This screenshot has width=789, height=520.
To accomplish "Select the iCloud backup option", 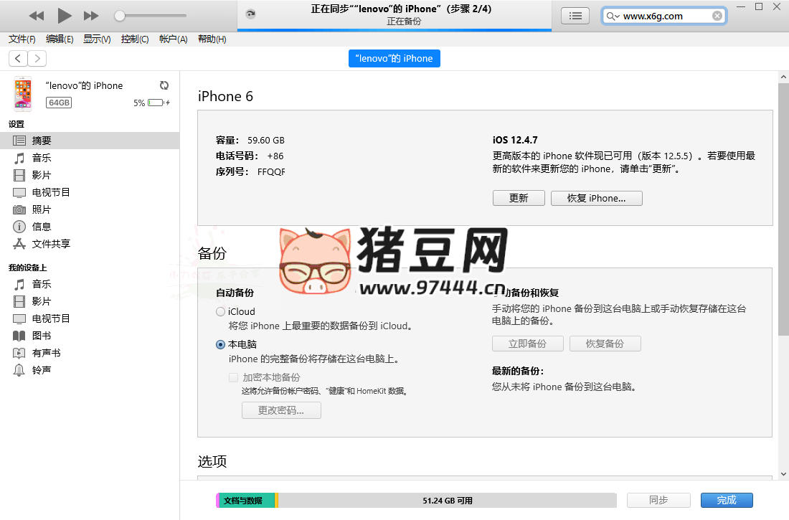I will coord(220,311).
